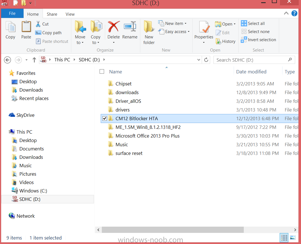Choose Select all in the ribbon
301x244 pixels.
253,23
